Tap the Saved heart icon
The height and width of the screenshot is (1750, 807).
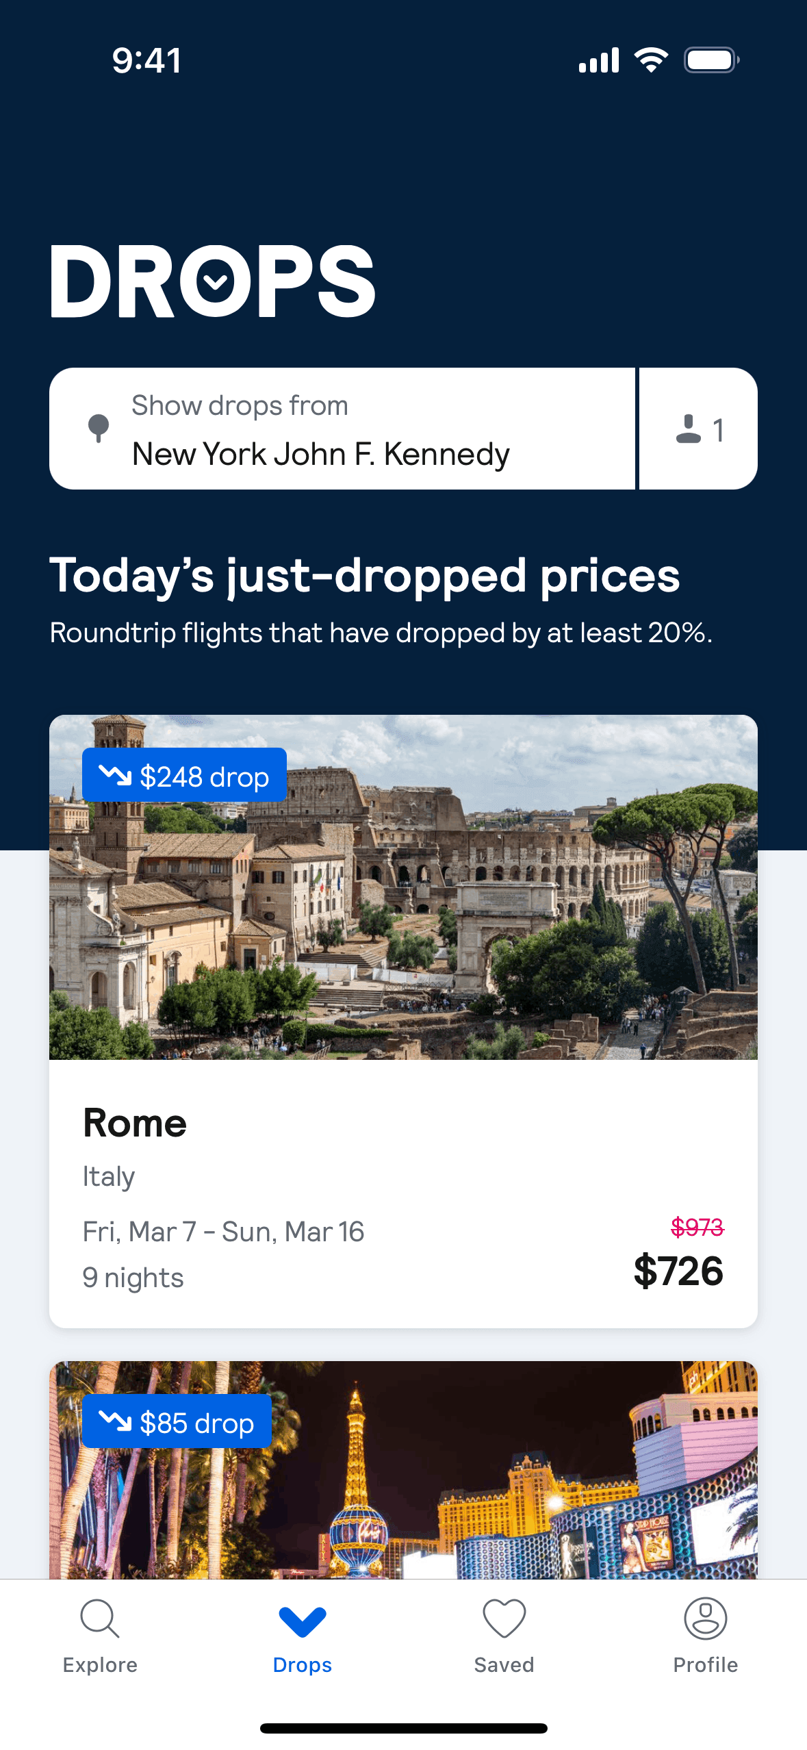tap(504, 1618)
